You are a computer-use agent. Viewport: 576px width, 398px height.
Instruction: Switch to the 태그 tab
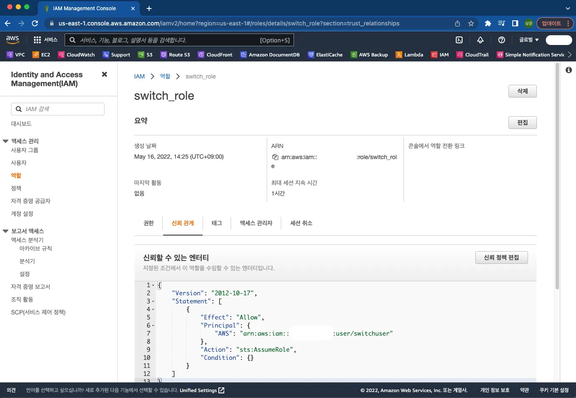[x=217, y=223]
